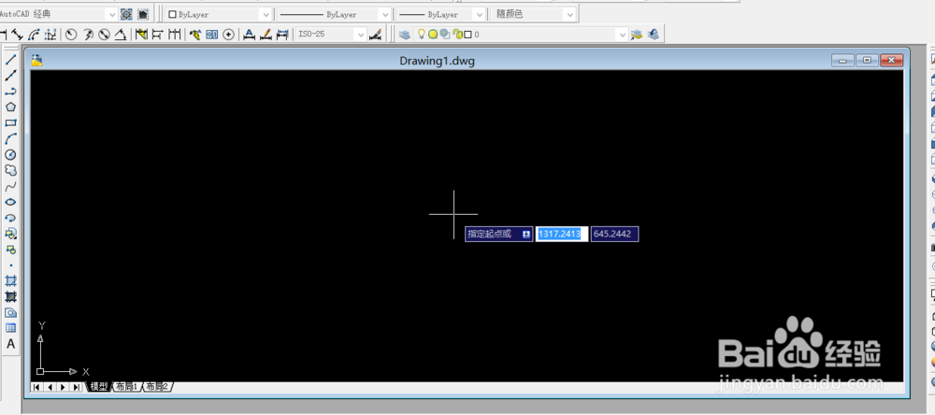Viewport: 935px width, 415px height.
Task: Click the Ordinate dimension tool
Action: (x=50, y=35)
